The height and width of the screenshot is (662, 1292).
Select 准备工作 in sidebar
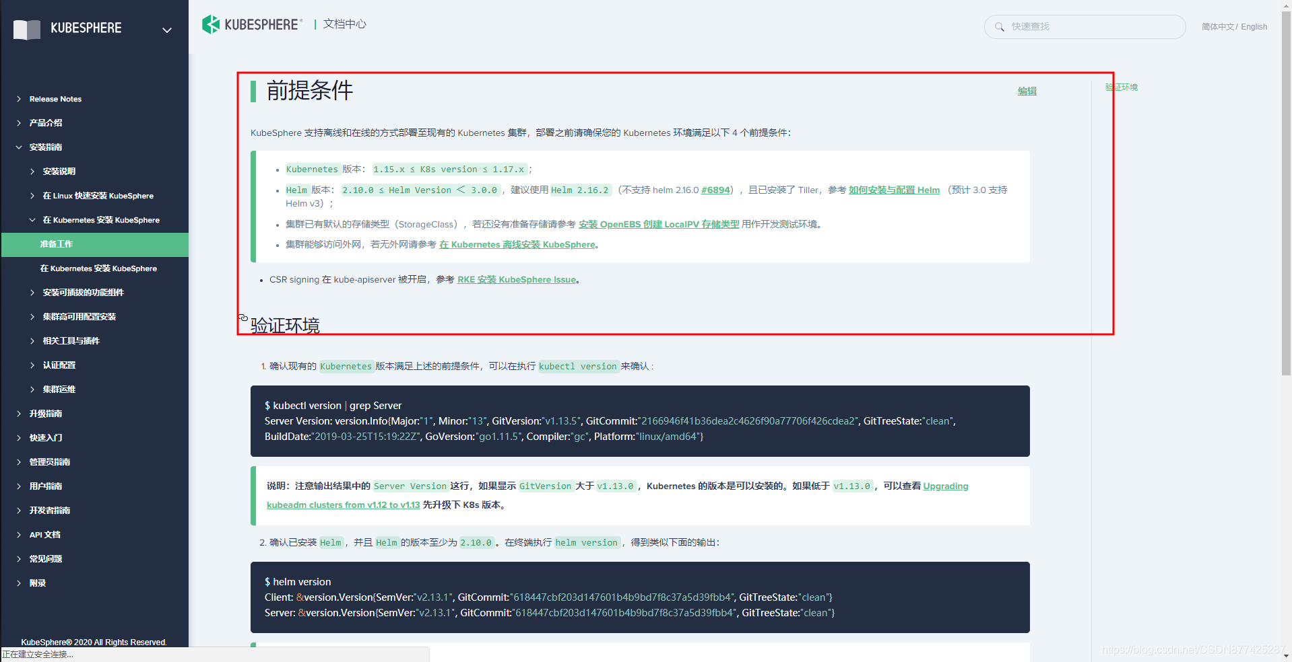click(x=95, y=244)
